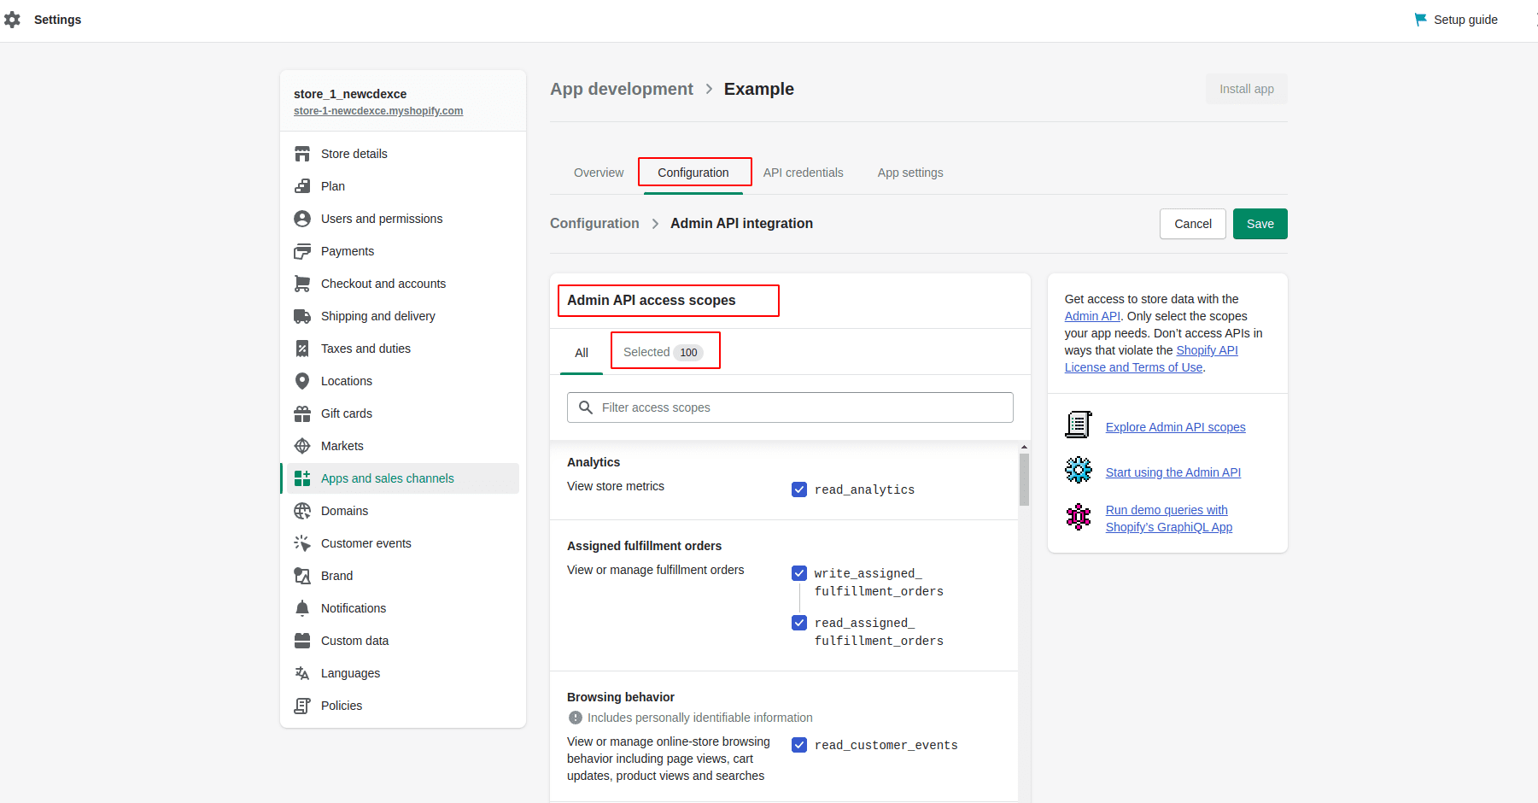Viewport: 1538px width, 803px height.
Task: Show the Selected 100 scopes tab
Action: tap(664, 352)
